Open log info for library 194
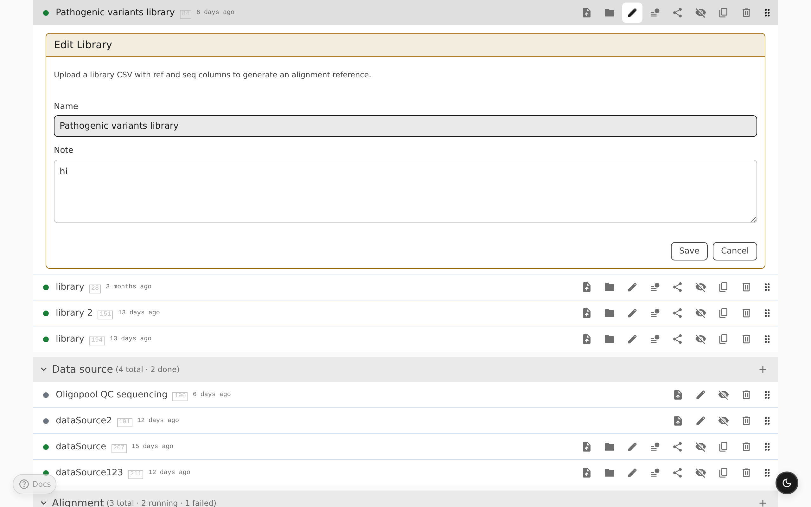This screenshot has width=811, height=507. (x=655, y=339)
